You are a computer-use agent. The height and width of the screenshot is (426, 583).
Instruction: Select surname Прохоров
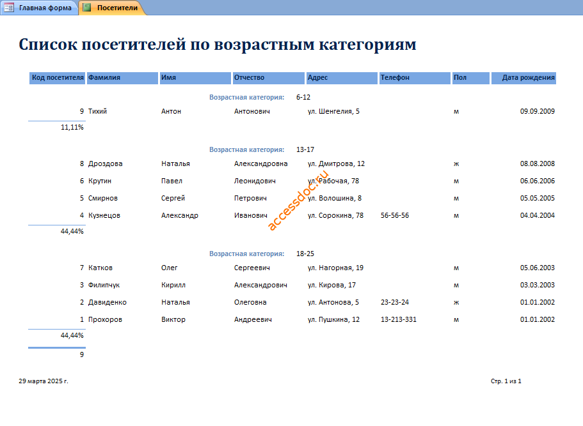105,319
